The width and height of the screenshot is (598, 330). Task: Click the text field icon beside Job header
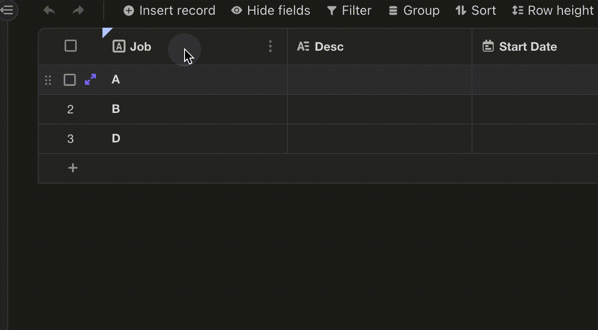pos(120,46)
